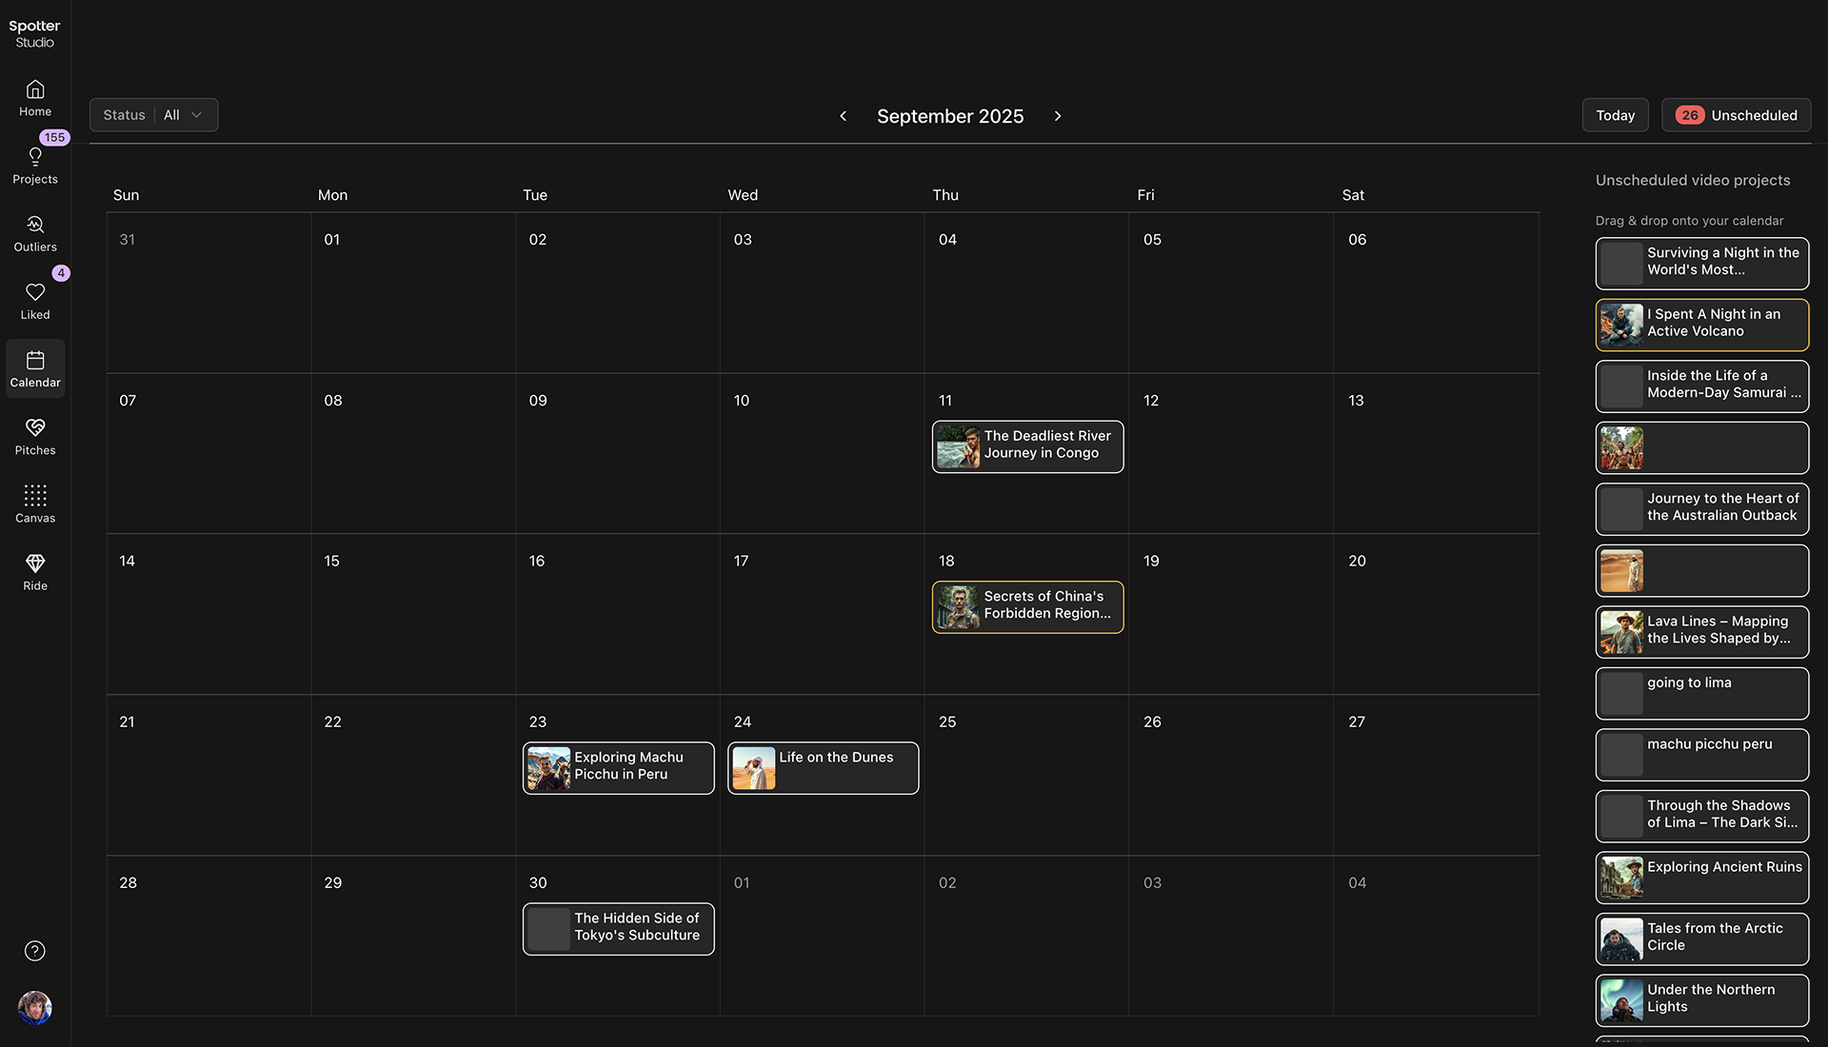Open the user profile avatar
The image size is (1828, 1047).
(x=35, y=1007)
